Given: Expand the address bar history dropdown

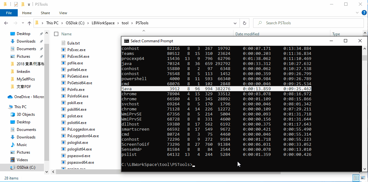Looking at the screenshot, I should 235,23.
